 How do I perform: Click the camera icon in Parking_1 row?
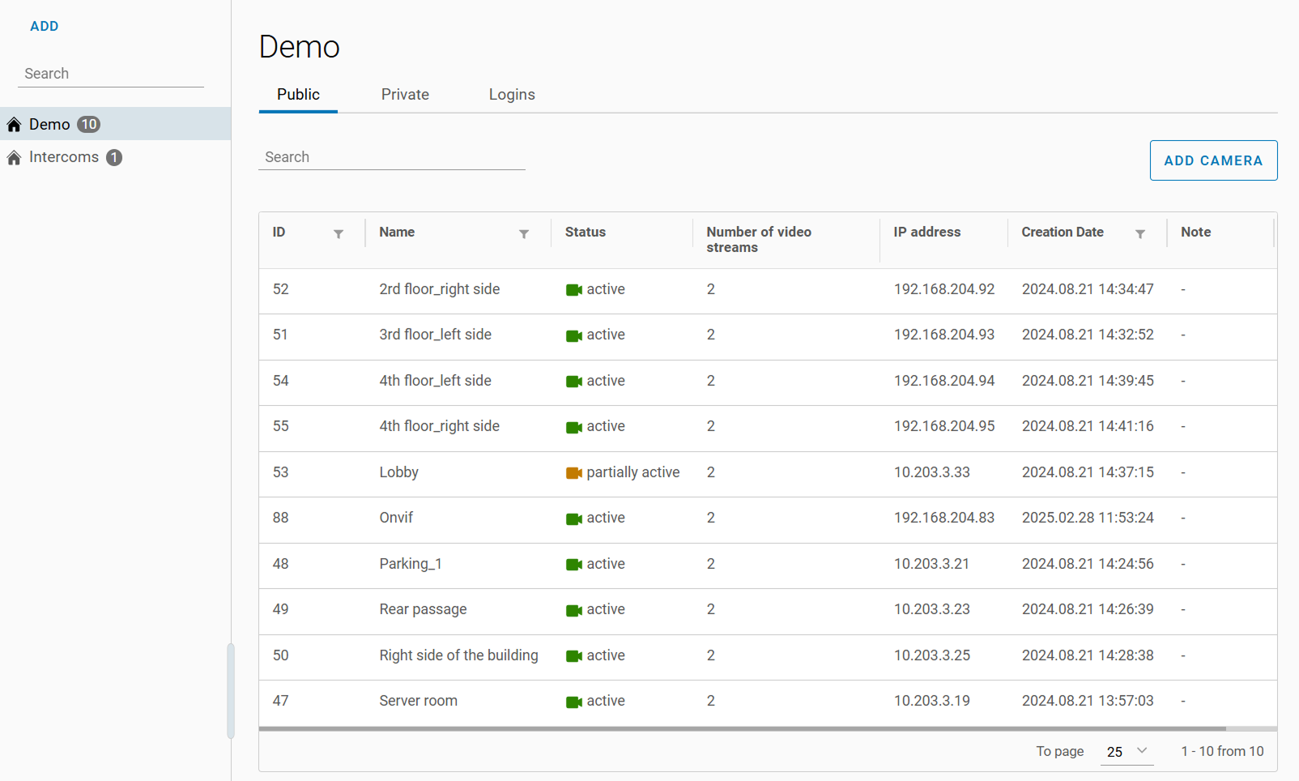coord(573,565)
